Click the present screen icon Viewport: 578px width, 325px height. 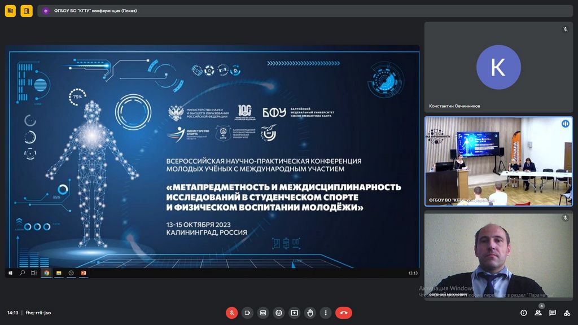click(294, 313)
